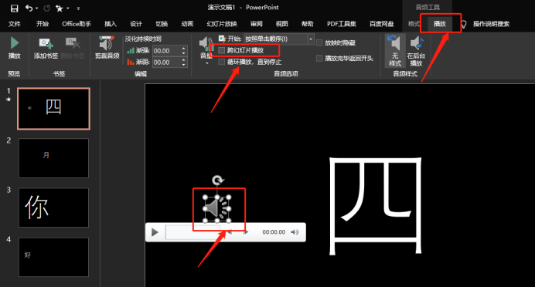The width and height of the screenshot is (535, 287).
Task: Play audio using the player bar play button
Action: 155,232
